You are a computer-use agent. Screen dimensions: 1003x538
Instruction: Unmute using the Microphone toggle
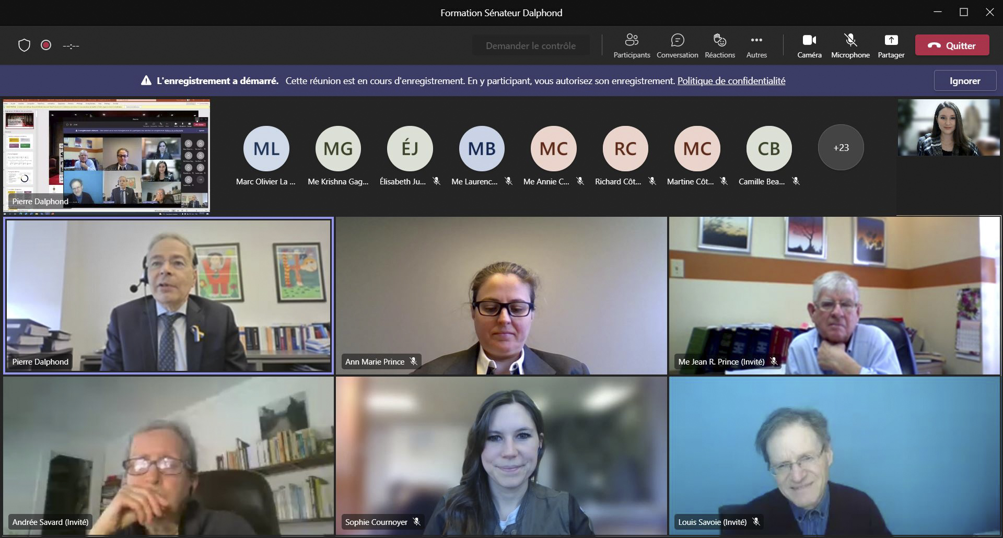[x=850, y=45]
